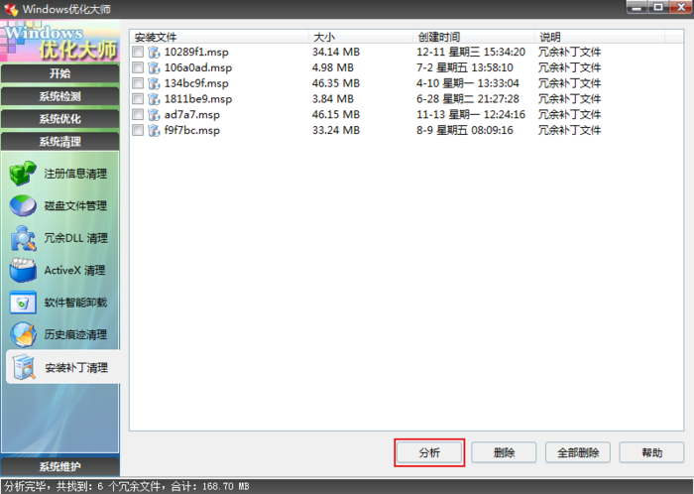Open 磁盘文件管理 disk pie icon
This screenshot has width=694, height=494.
pos(23,206)
